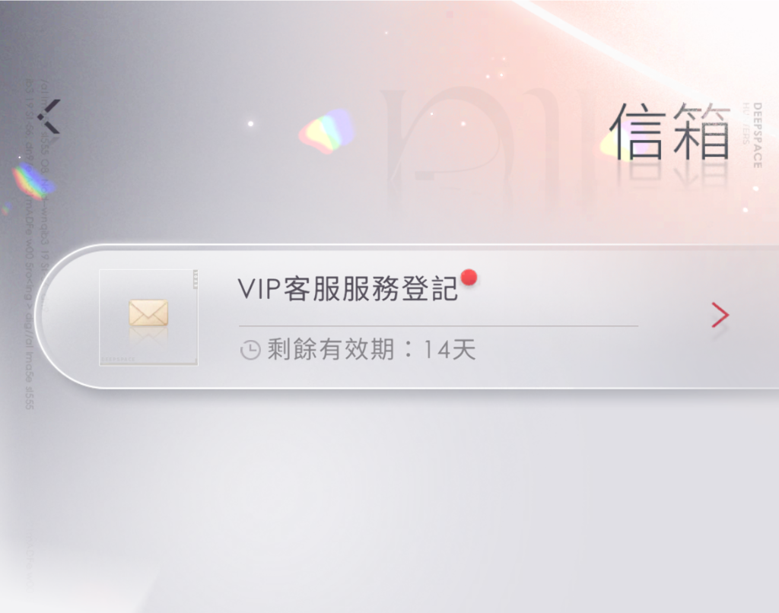Click the 信箱 mailbox heading
The height and width of the screenshot is (613, 779).
click(669, 131)
